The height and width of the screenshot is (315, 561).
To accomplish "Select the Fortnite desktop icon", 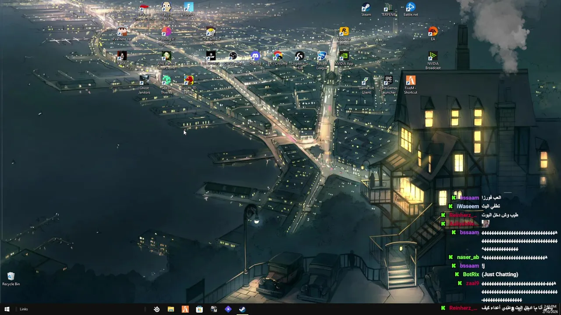I will coord(188,10).
